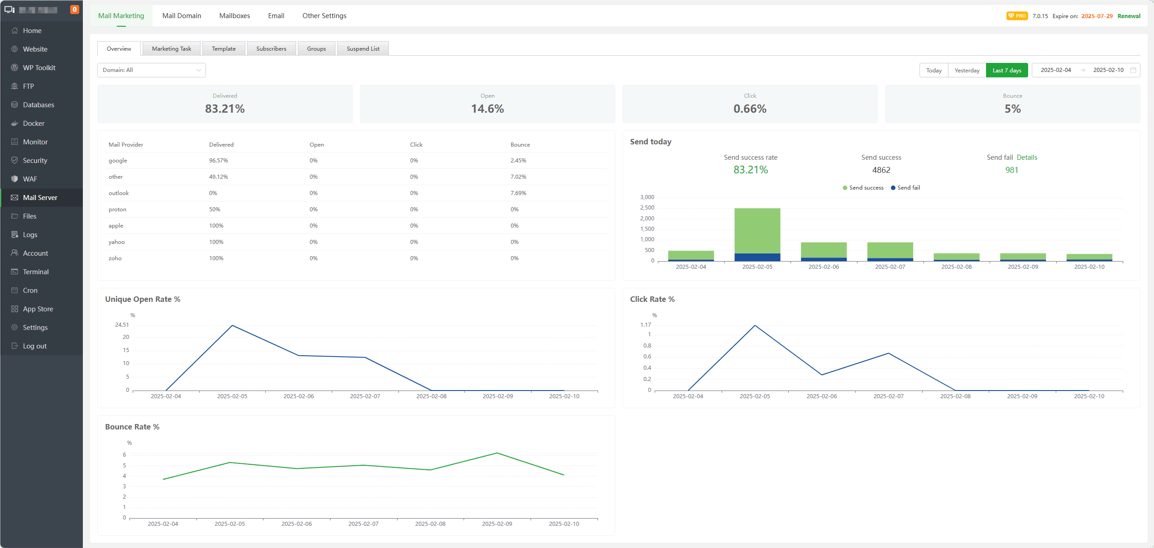Viewport: 1154px width, 548px height.
Task: Open the Email tab
Action: [x=276, y=16]
